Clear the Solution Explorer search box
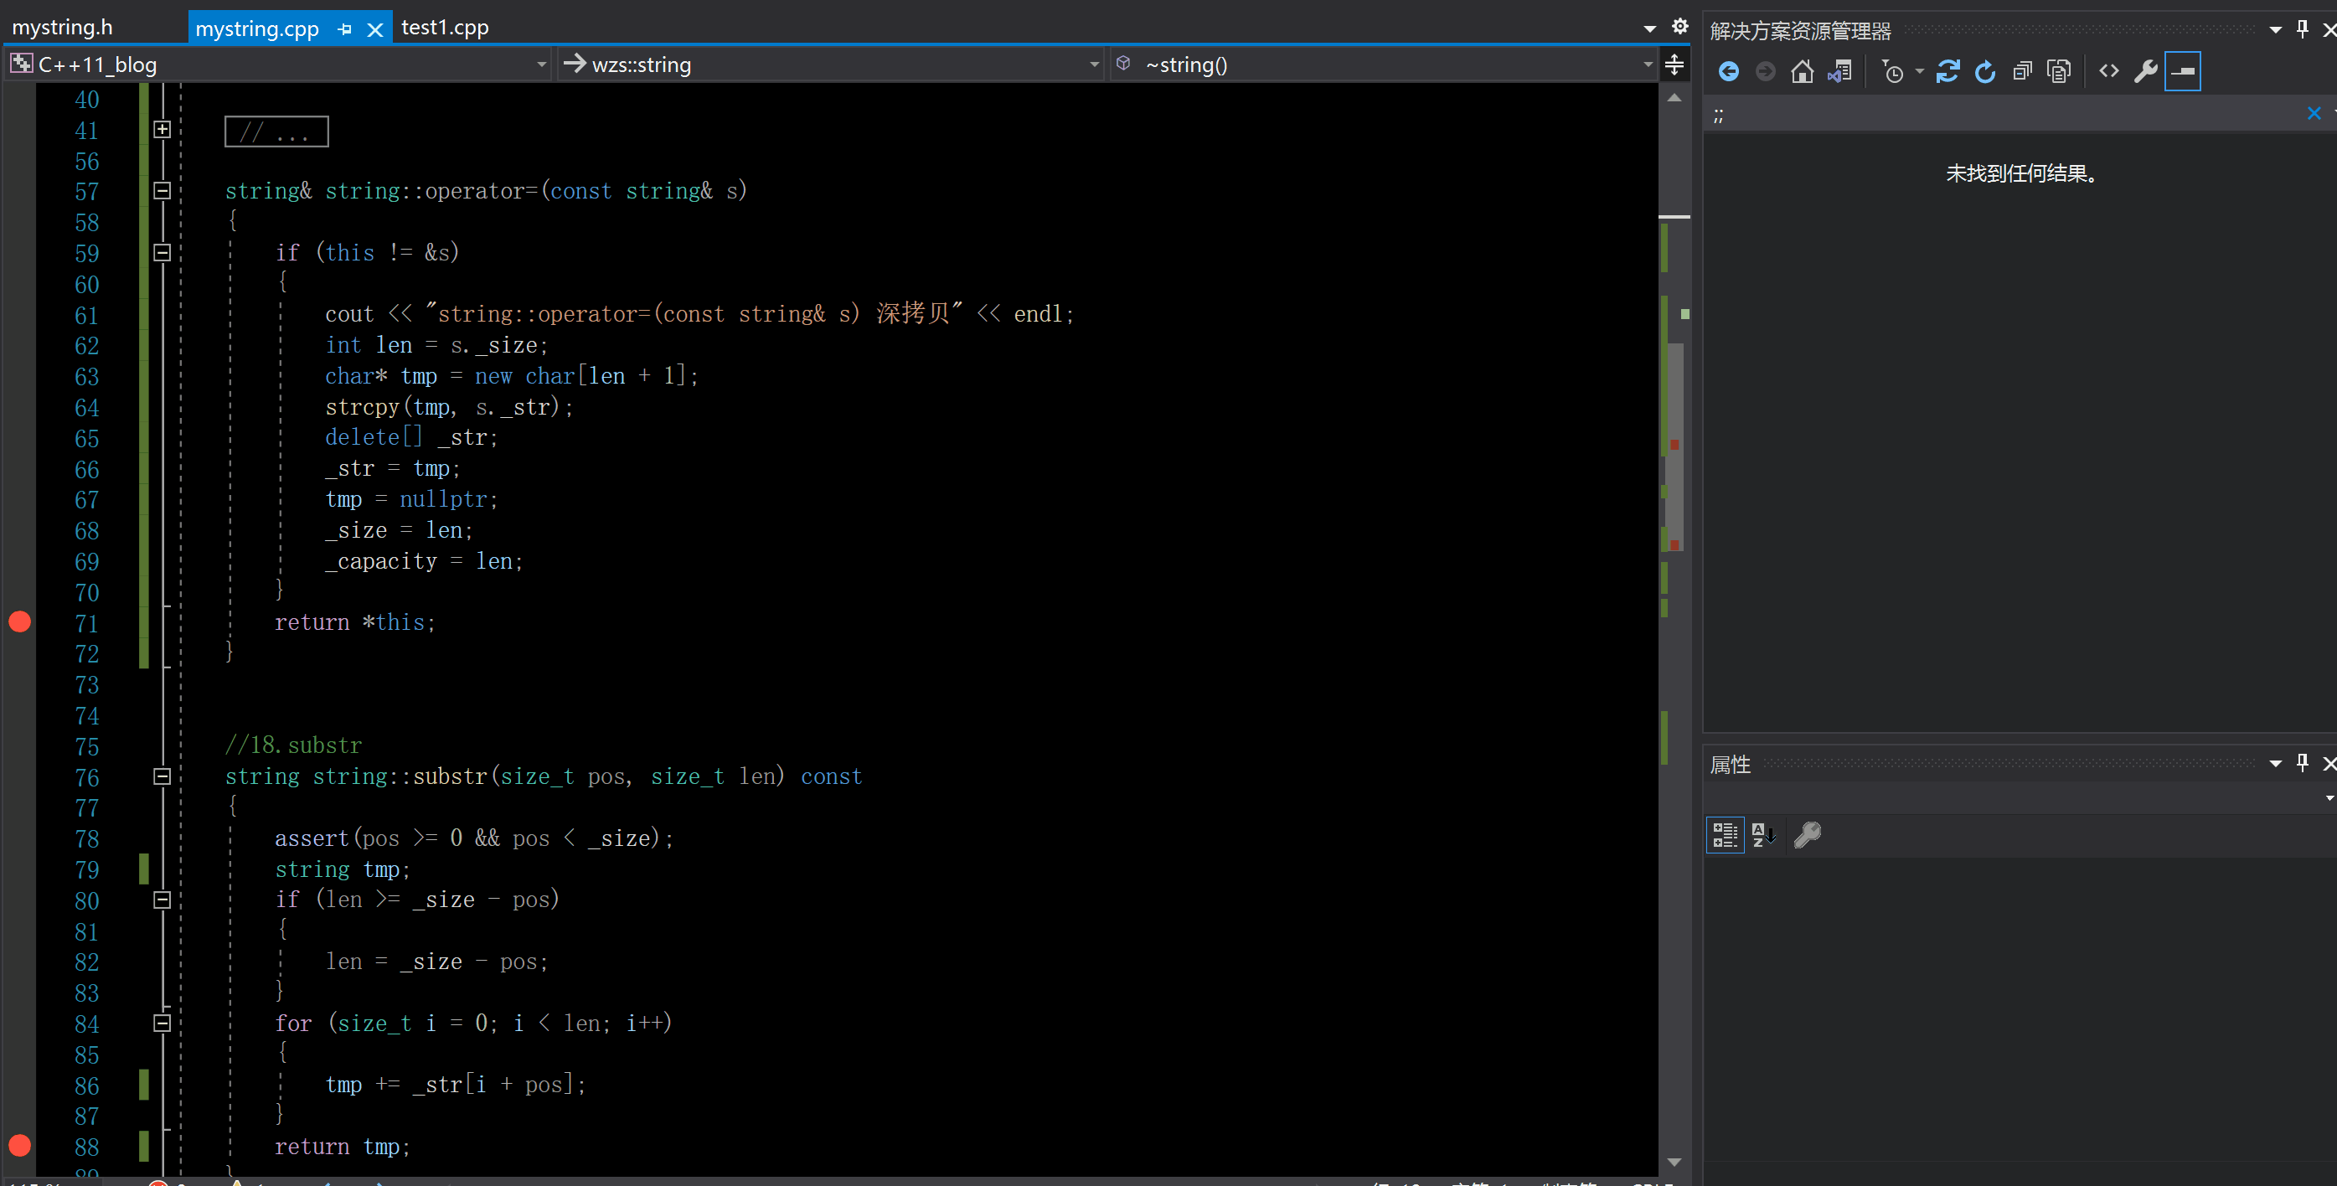2337x1186 pixels. [2313, 113]
